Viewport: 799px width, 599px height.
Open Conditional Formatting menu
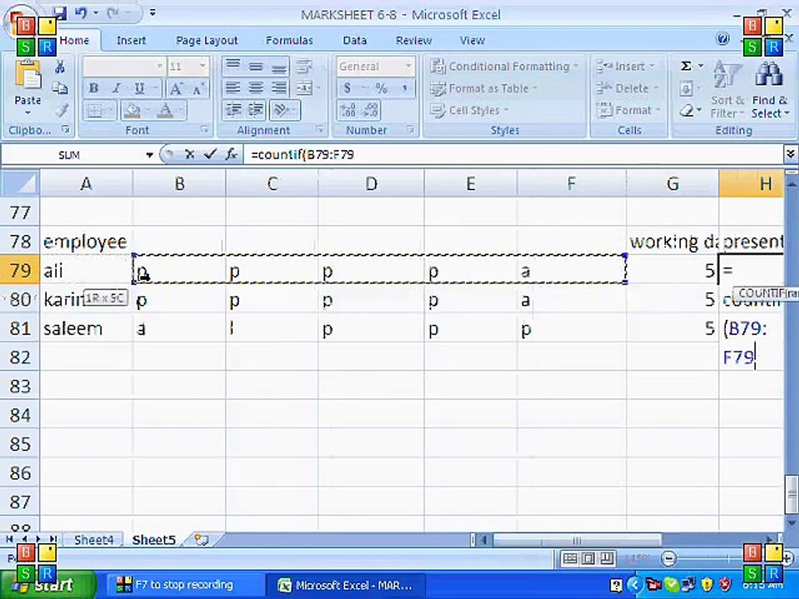(x=504, y=67)
